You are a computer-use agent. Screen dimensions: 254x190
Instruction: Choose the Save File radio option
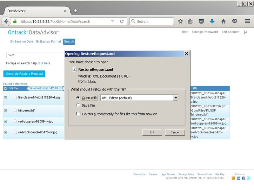[x=78, y=105]
